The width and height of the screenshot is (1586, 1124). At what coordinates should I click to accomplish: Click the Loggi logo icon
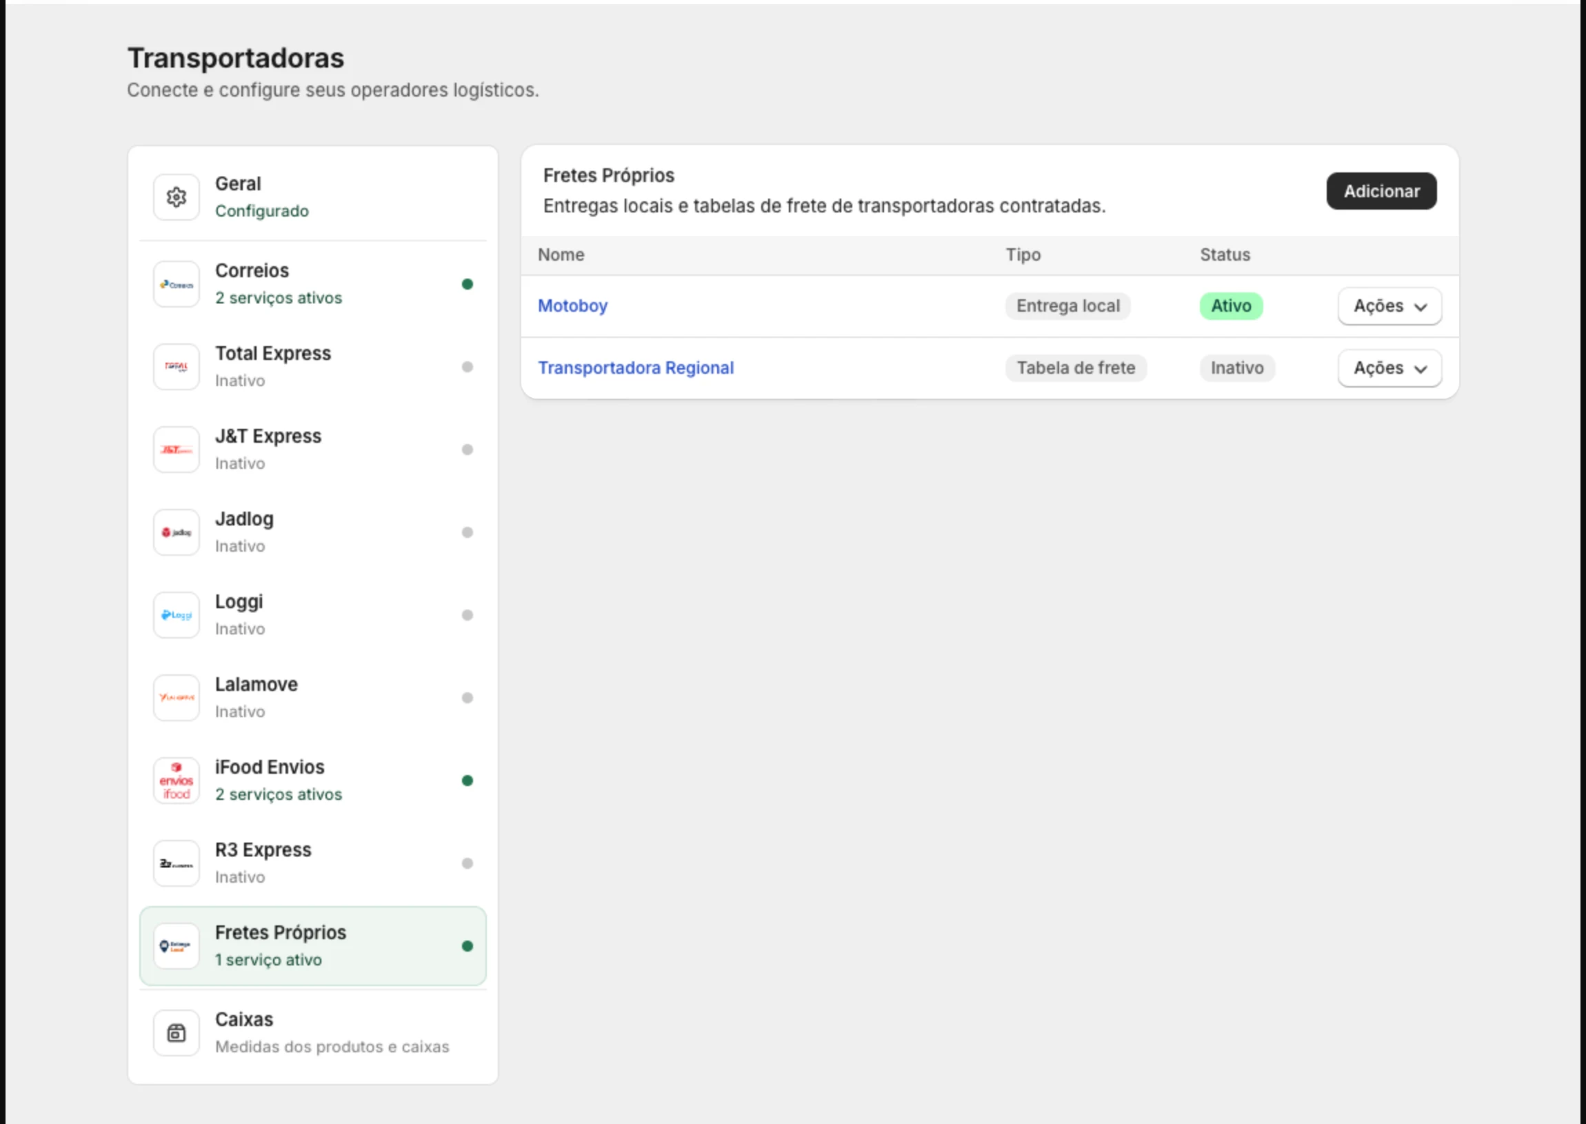(177, 615)
